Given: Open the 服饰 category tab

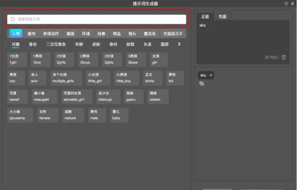Looking at the screenshot, I should 31,34.
